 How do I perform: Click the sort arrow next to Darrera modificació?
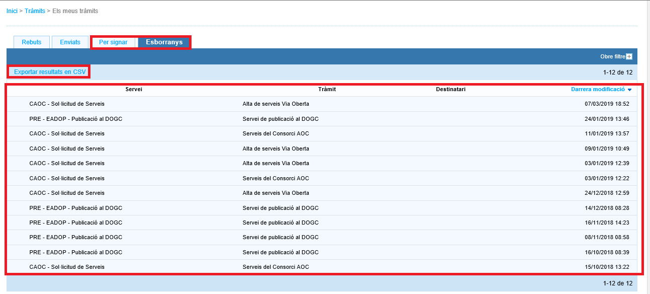(x=629, y=90)
